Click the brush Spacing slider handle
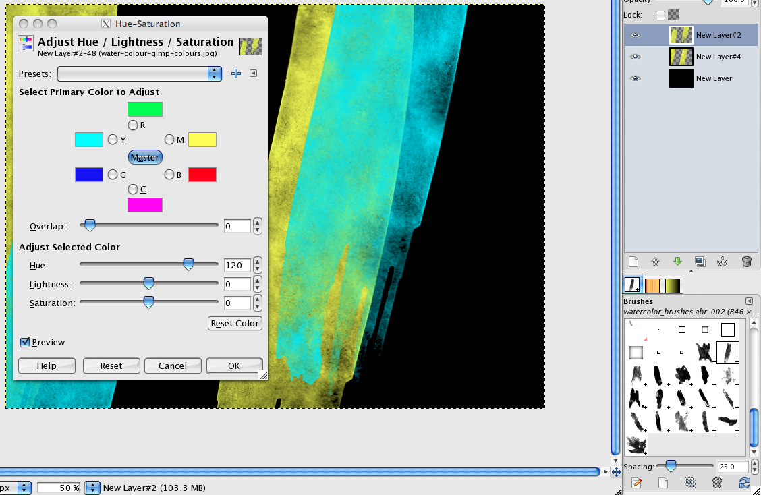Screen dimensions: 761x495 click(671, 467)
